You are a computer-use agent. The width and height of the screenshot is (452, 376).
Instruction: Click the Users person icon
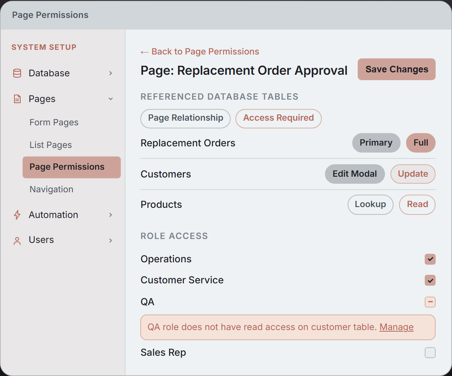(x=17, y=241)
